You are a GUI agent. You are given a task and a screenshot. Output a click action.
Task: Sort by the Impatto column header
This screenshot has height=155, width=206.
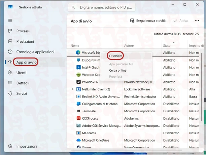[x=196, y=45]
